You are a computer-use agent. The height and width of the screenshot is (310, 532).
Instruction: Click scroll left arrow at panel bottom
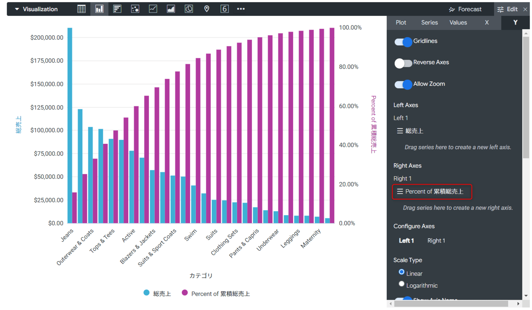point(390,304)
